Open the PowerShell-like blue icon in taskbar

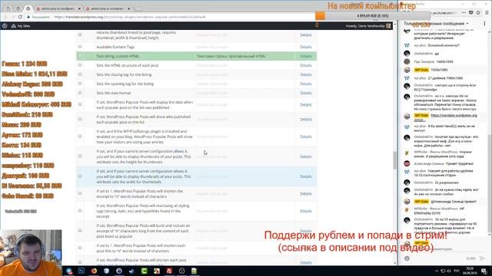[x=81, y=271]
